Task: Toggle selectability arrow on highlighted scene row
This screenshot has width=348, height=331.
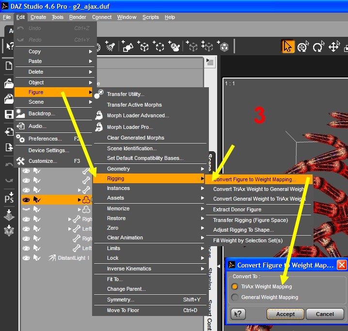Action: (37, 200)
